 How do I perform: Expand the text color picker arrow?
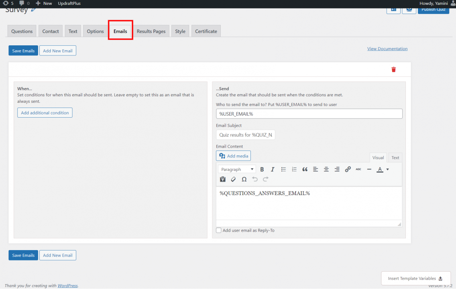tap(387, 169)
